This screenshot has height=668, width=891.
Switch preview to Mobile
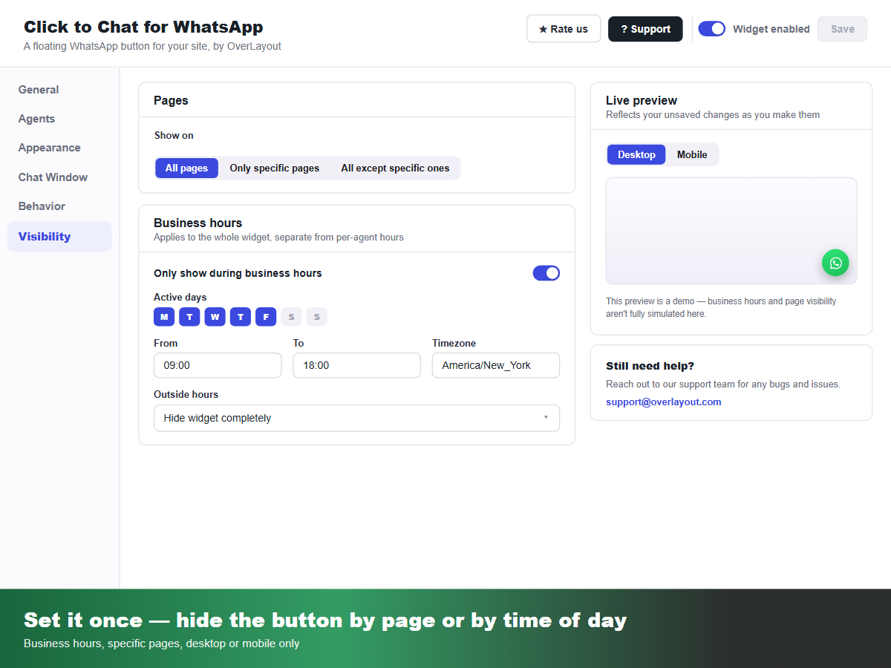pos(692,154)
